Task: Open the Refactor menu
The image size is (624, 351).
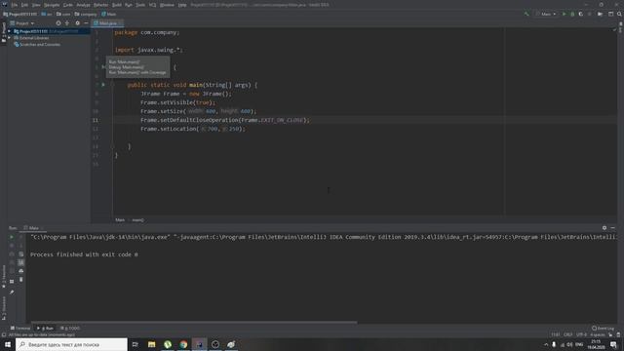Action: (x=101, y=5)
